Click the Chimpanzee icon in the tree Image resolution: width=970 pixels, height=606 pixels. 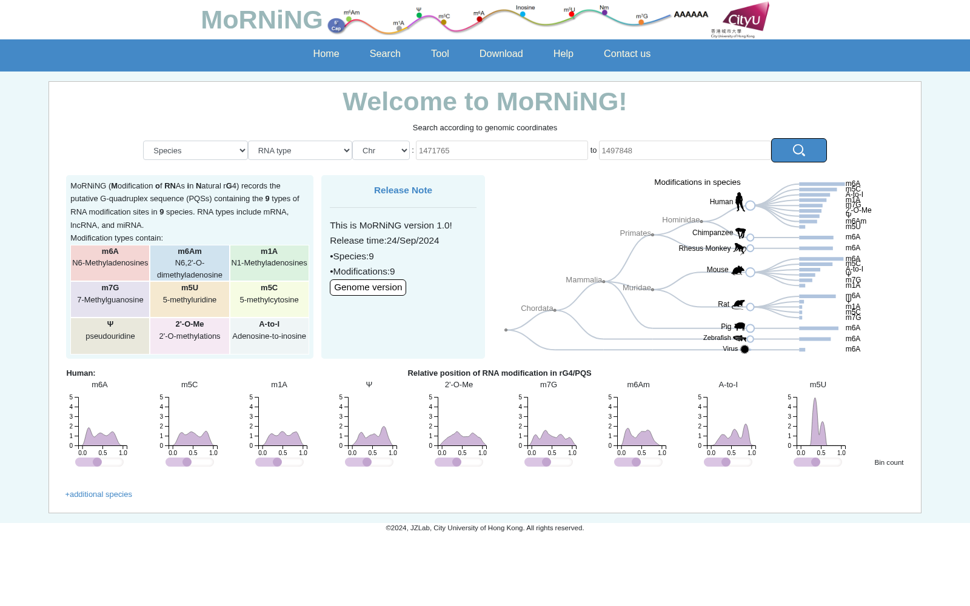click(740, 233)
